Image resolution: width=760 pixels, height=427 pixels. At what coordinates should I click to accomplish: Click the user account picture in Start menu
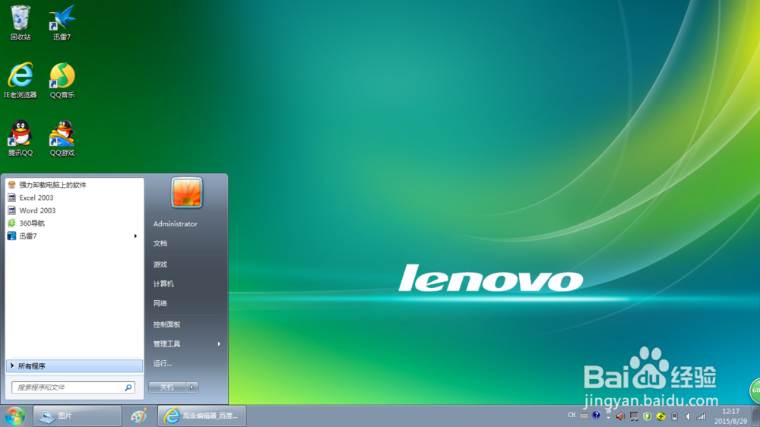click(x=187, y=192)
